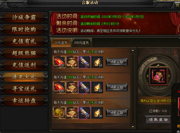
Task: Switch to the 200元连充 tab
Action: tap(81, 43)
